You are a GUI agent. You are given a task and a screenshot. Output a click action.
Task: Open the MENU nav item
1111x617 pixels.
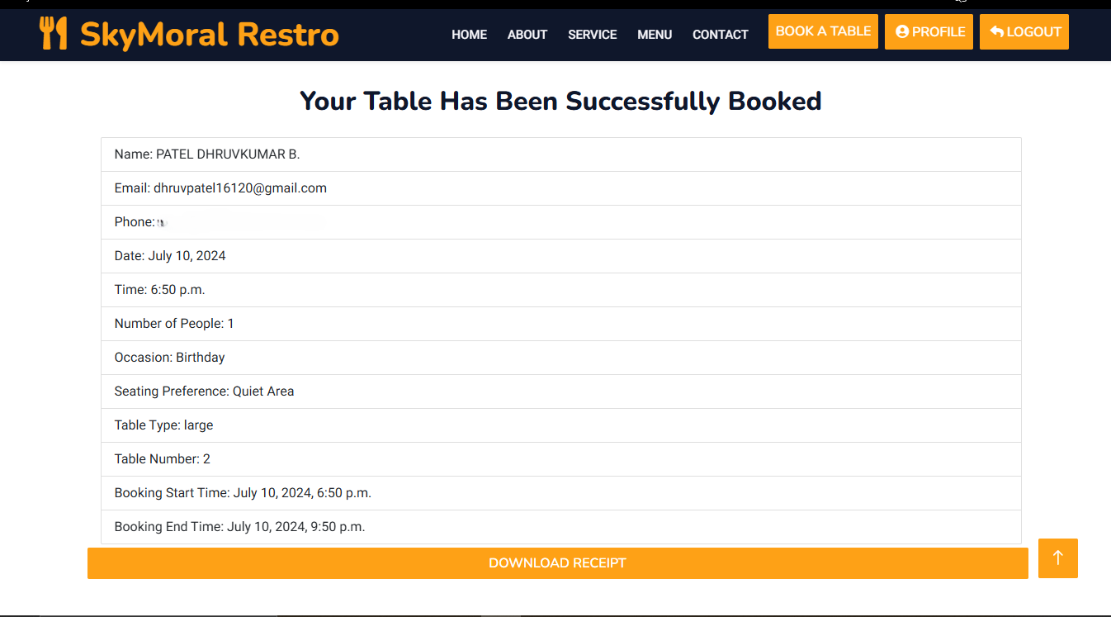click(655, 35)
